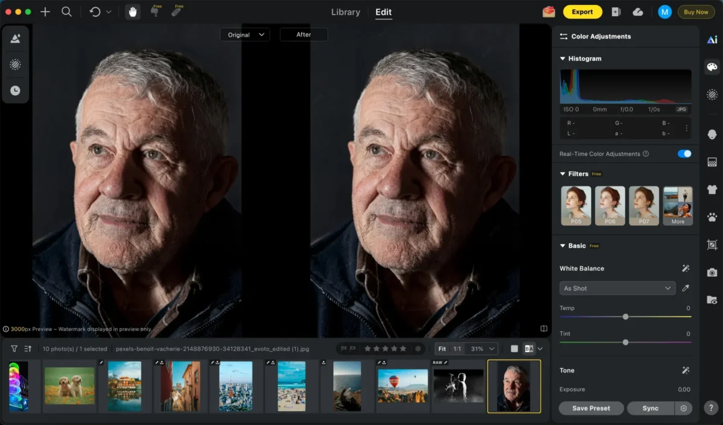Click the Temp slider handle
This screenshot has width=723, height=425.
tap(625, 316)
